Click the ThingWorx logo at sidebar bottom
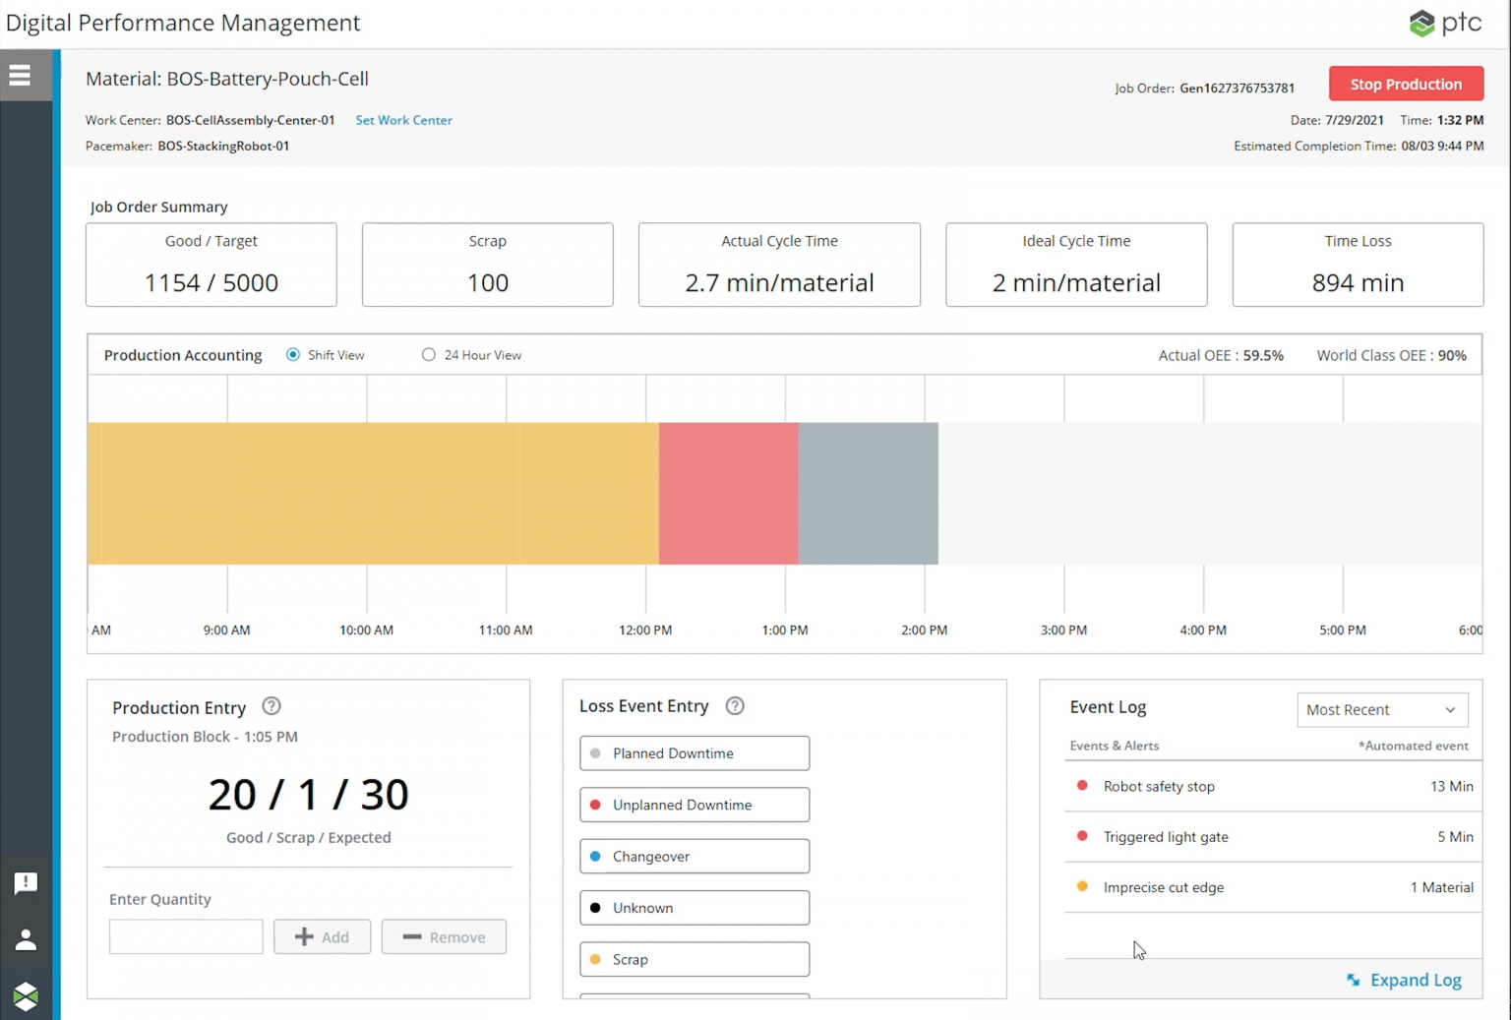 pyautogui.click(x=26, y=995)
